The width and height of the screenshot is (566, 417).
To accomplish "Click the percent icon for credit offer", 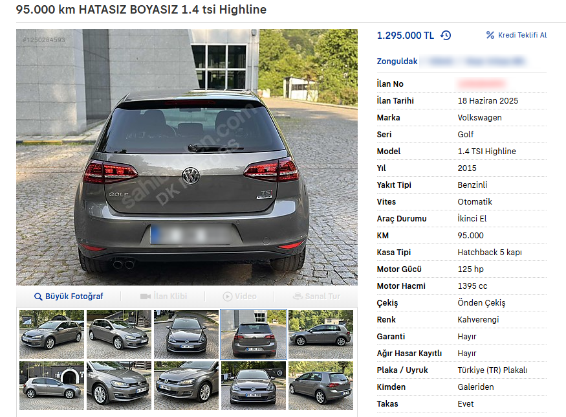I will [x=490, y=35].
